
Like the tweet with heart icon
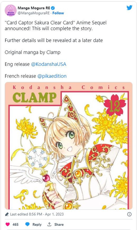point(7,224)
